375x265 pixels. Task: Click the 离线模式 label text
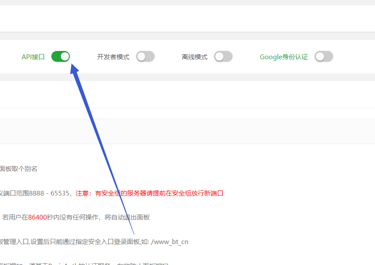[x=194, y=57]
